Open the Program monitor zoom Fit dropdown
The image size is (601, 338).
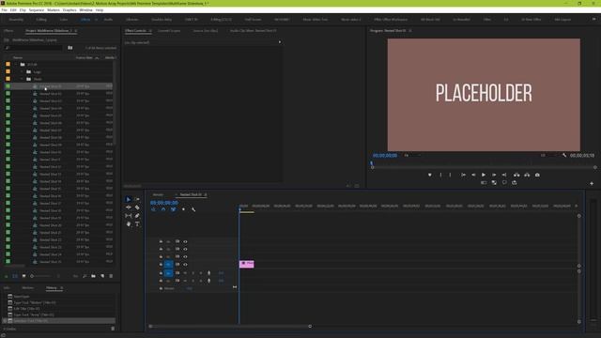(412, 155)
